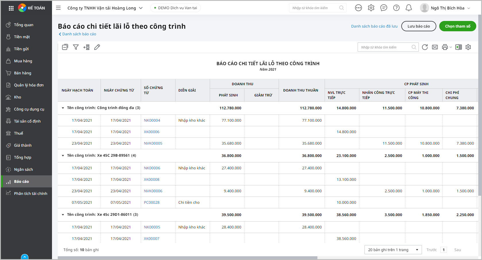Viewport: 482px width, 260px height.
Task: Click the Chọn tham số button
Action: 457,26
